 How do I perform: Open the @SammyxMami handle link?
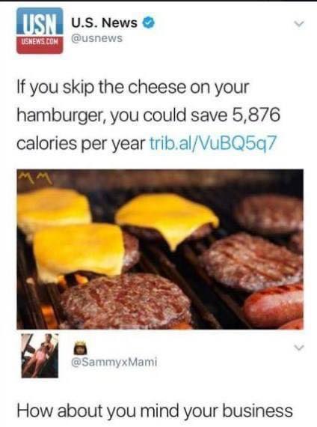(114, 362)
